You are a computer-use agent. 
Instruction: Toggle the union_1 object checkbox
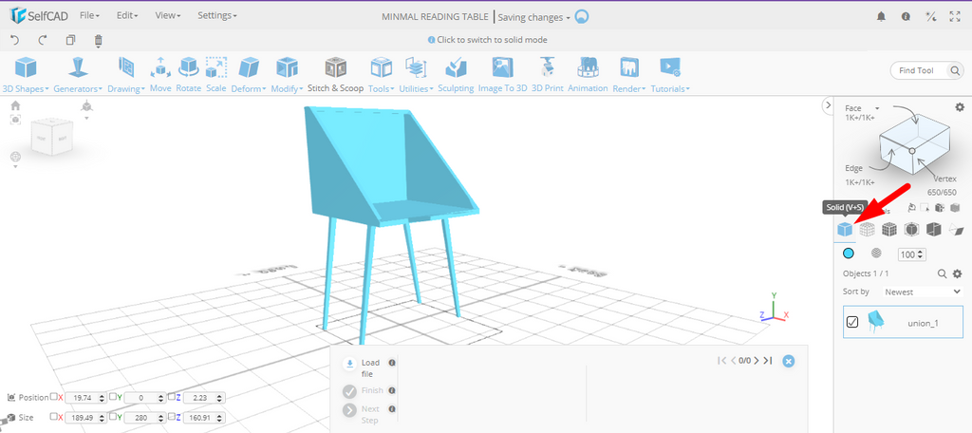[852, 323]
